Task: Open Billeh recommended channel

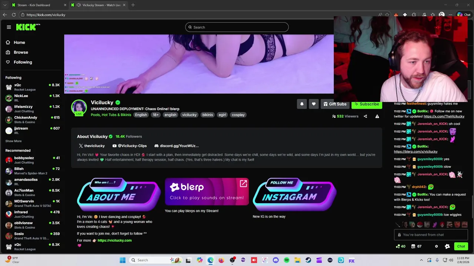Action: 32,171
